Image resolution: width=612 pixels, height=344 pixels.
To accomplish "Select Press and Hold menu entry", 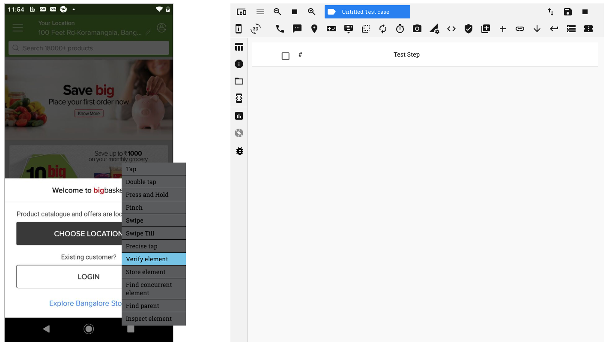I will 154,195.
